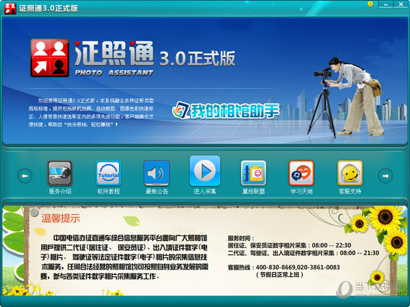Click the yellow shield icon in title bar
The height and width of the screenshot is (307, 410).
click(x=370, y=4)
